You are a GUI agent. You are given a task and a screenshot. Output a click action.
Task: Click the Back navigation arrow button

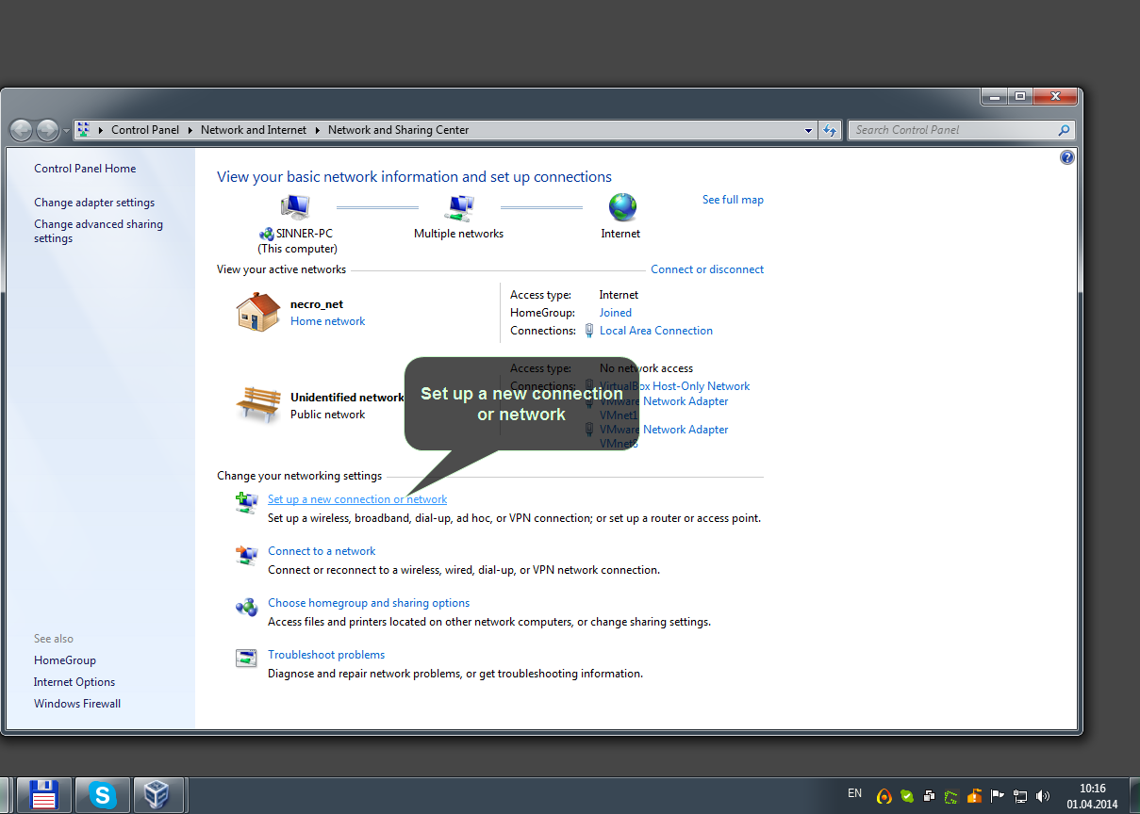click(x=22, y=130)
